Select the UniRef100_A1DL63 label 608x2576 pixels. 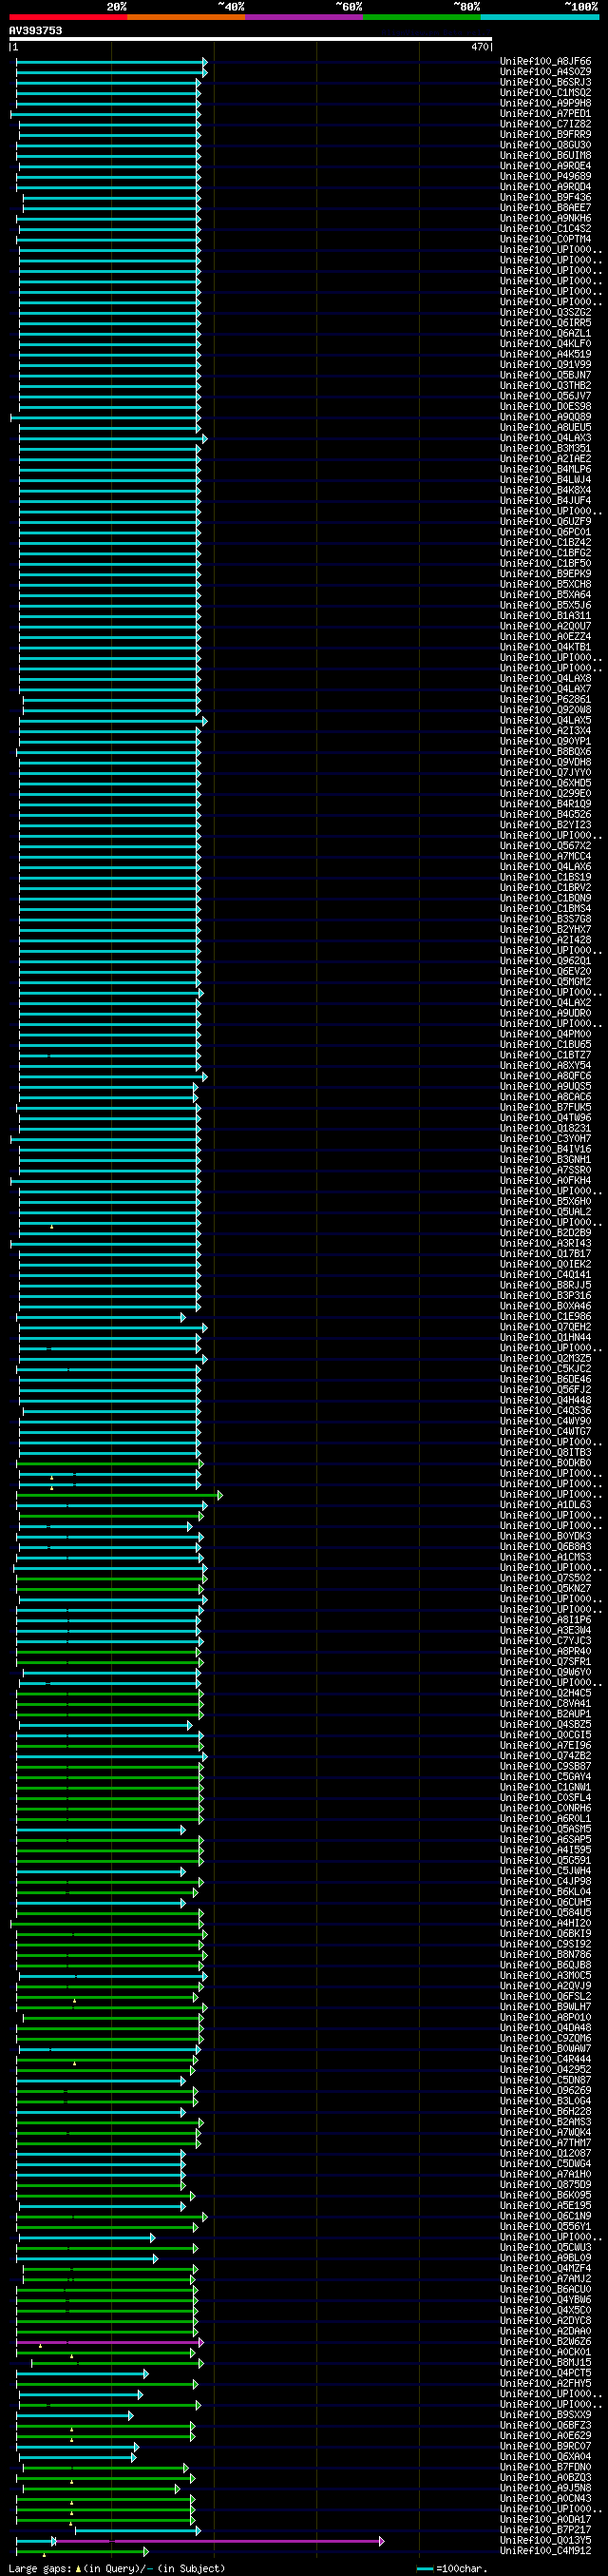[545, 1505]
